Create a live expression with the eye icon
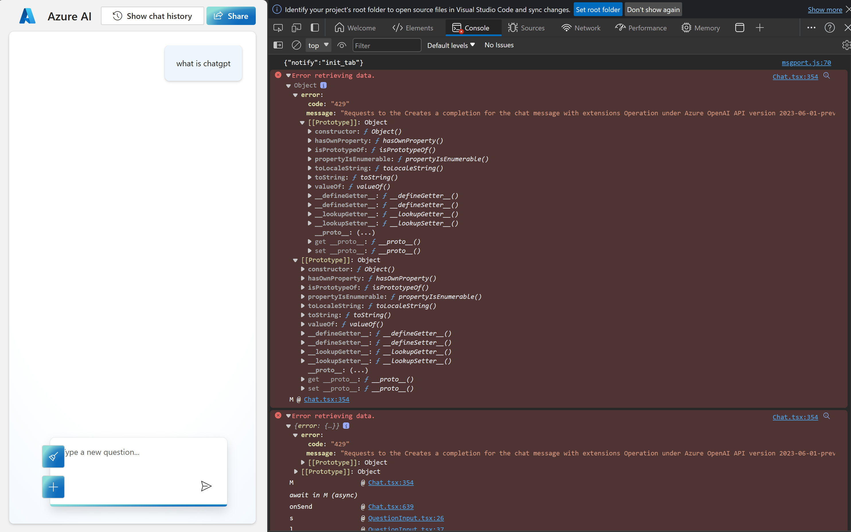Image resolution: width=851 pixels, height=532 pixels. (x=341, y=45)
